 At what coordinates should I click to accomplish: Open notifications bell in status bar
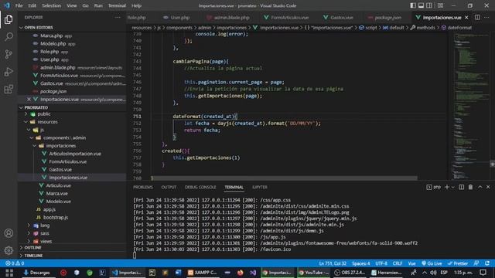pos(487,263)
